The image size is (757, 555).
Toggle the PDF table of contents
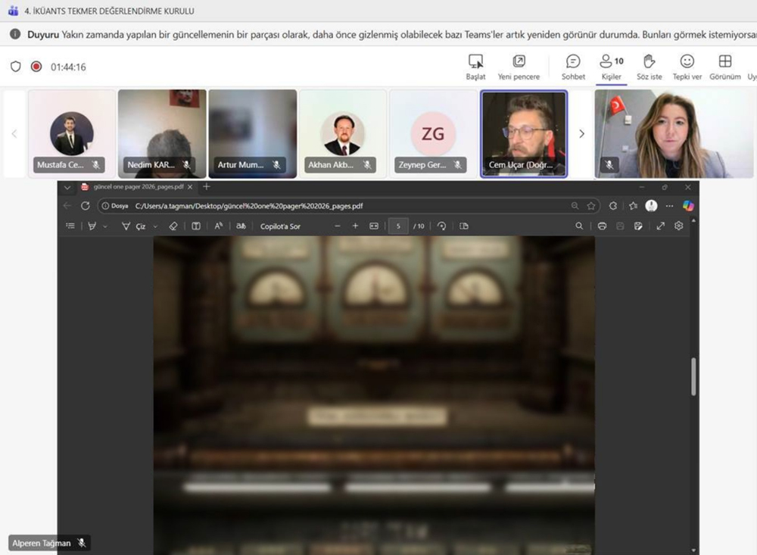(70, 226)
